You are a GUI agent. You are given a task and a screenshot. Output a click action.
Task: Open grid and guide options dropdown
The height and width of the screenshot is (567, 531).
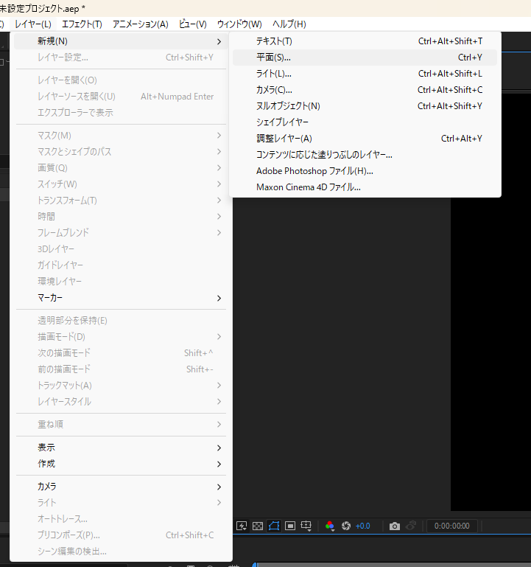(306, 526)
